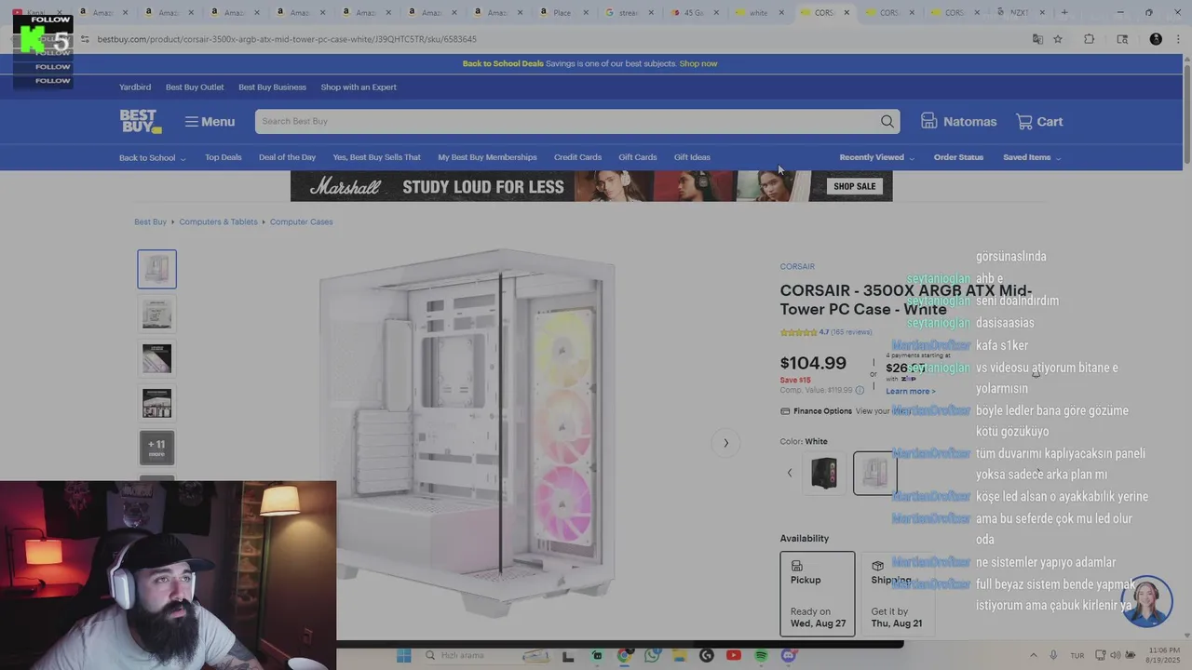This screenshot has width=1192, height=670.
Task: Select the white color swatch
Action: 874,473
